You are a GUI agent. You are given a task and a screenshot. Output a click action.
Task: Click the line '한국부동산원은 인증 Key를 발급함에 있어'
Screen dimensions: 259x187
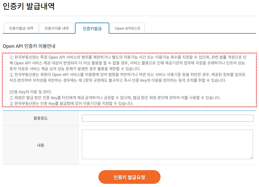(x=71, y=103)
